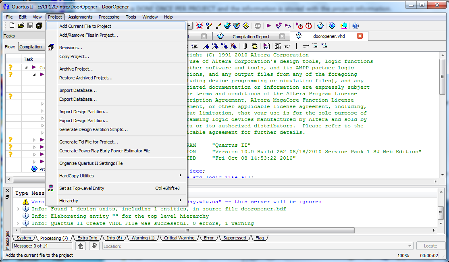Choose Generate Tcl File for Project
This screenshot has width=449, height=262.
click(89, 142)
